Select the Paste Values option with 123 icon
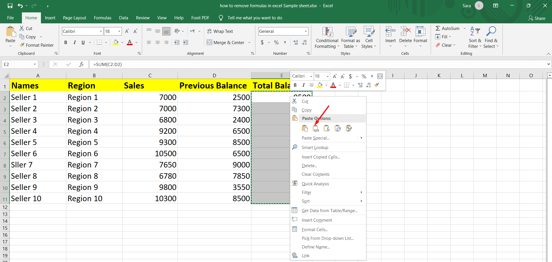The image size is (552, 262). pos(316,128)
